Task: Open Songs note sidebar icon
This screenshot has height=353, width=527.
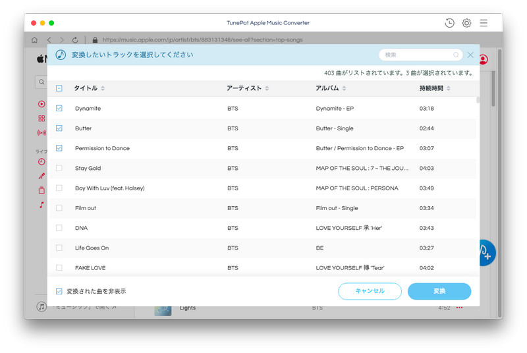Action: click(x=42, y=205)
